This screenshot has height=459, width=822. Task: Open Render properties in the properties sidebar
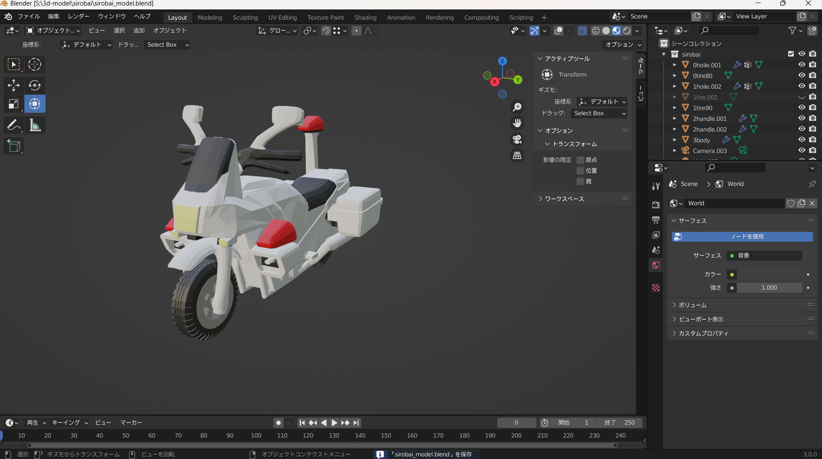(656, 204)
